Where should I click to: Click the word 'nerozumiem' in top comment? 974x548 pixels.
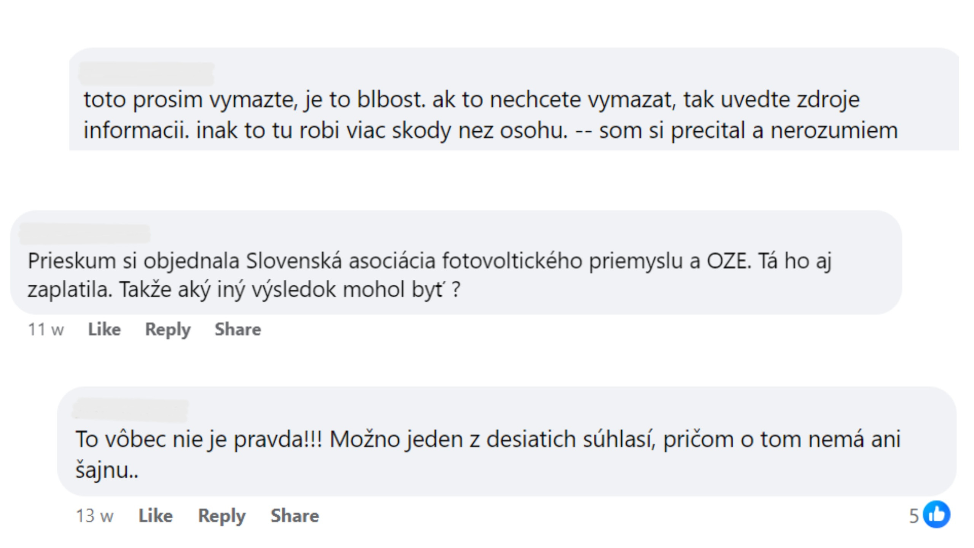(x=834, y=131)
